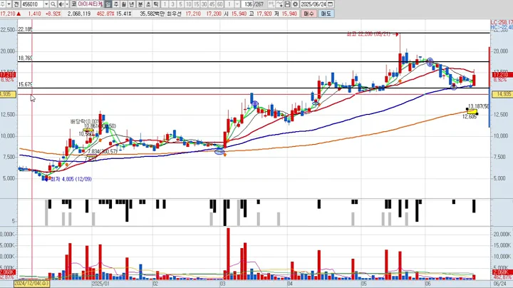Choose the 60 interval button
Viewport: 513px width, 288px height.
point(220,4)
